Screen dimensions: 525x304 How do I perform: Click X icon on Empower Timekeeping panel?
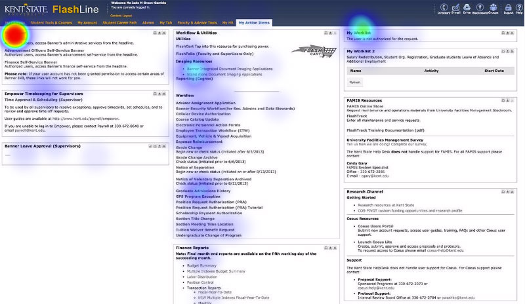[164, 94]
